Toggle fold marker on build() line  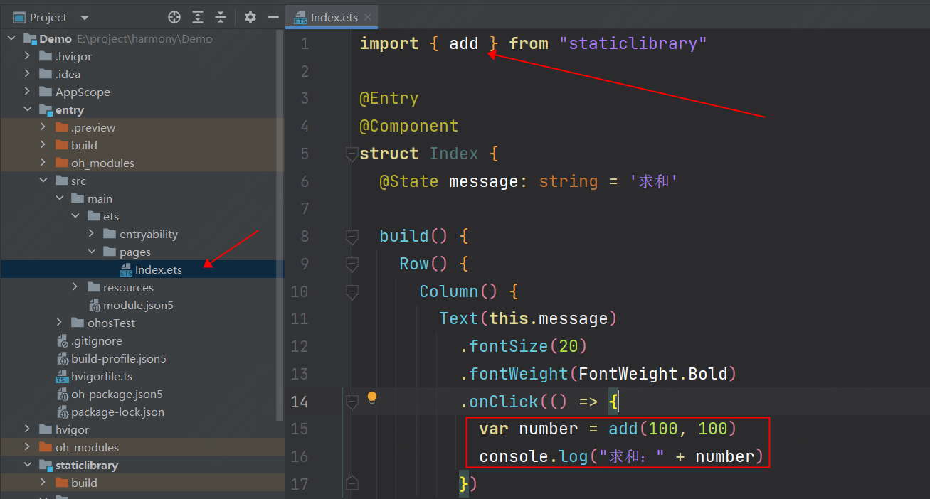click(351, 236)
